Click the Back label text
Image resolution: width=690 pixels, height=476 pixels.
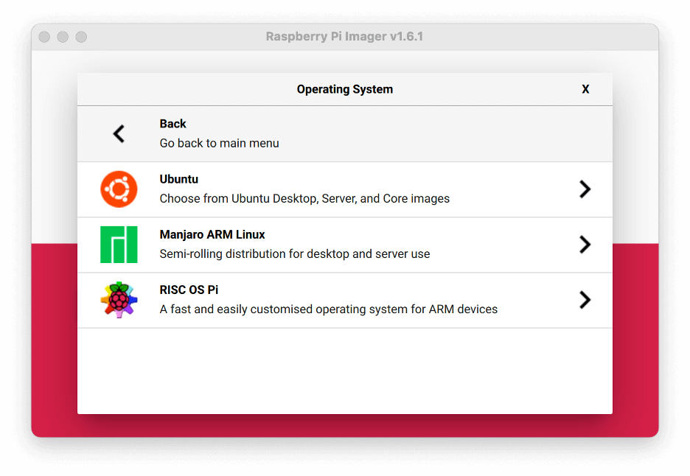click(173, 124)
